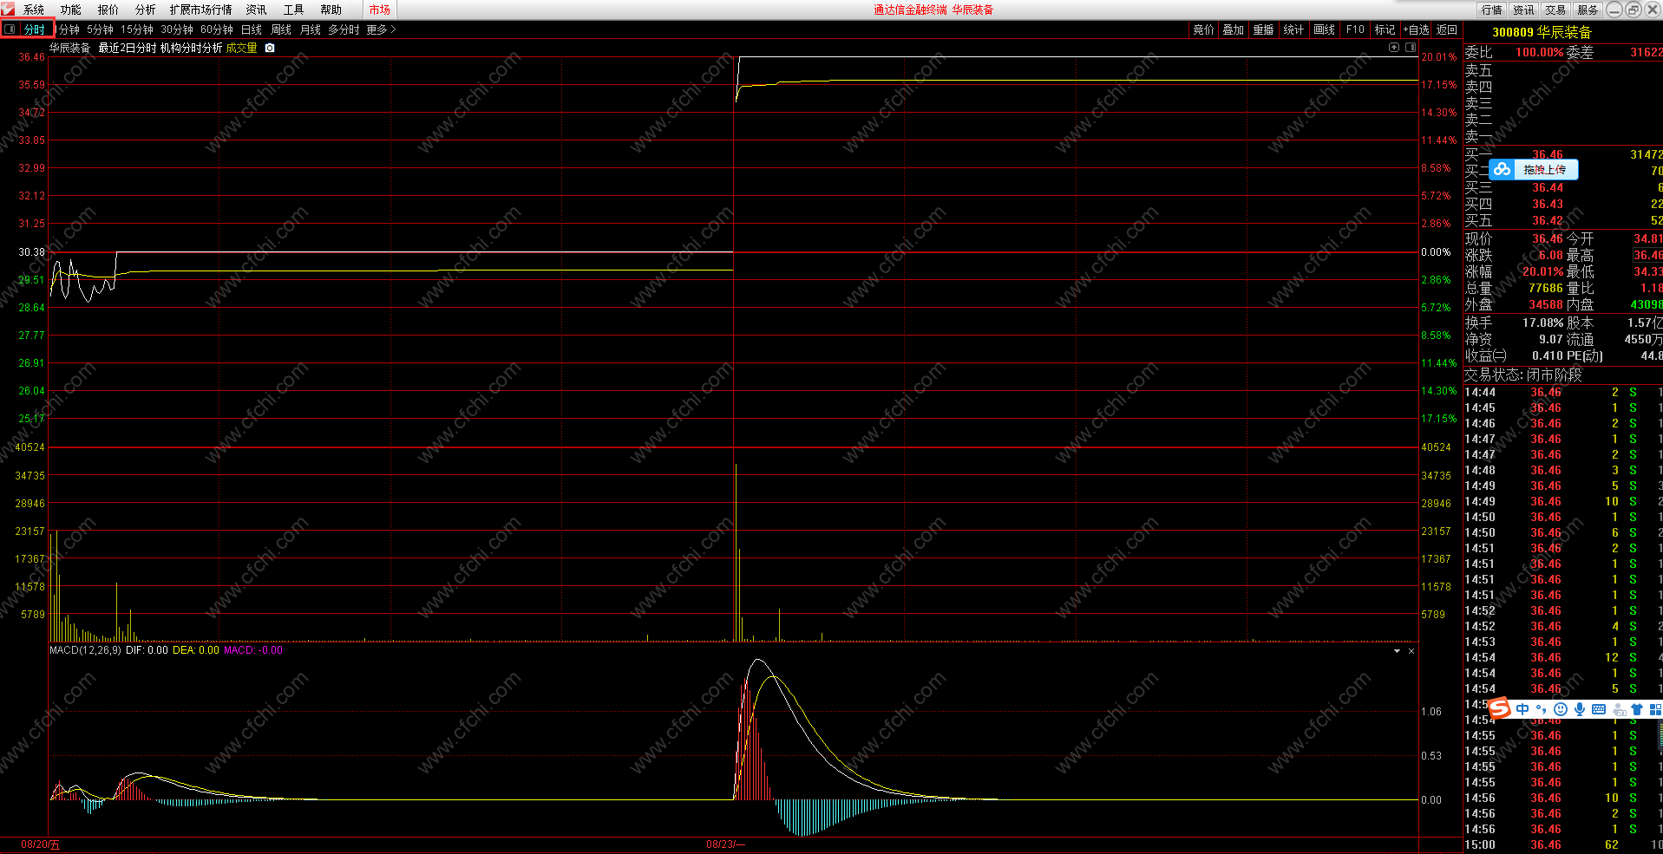Open the 资讯 menu in menu bar
This screenshot has width=1663, height=854.
coord(256,10)
